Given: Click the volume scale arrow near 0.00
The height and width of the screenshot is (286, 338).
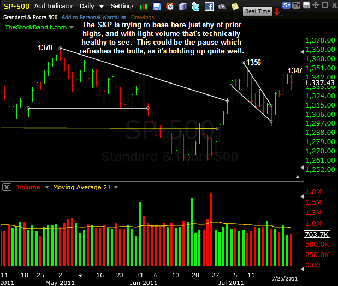Looking at the screenshot, I should 302,269.
